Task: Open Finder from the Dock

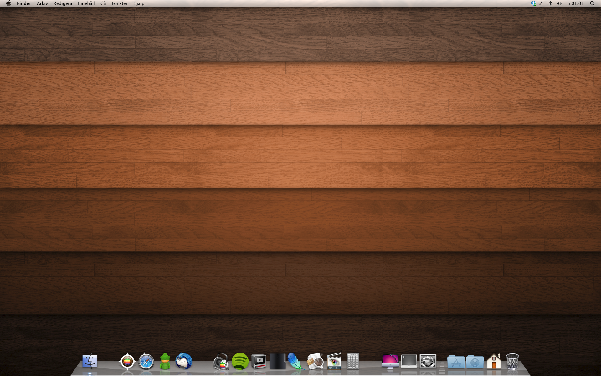Action: pos(90,361)
